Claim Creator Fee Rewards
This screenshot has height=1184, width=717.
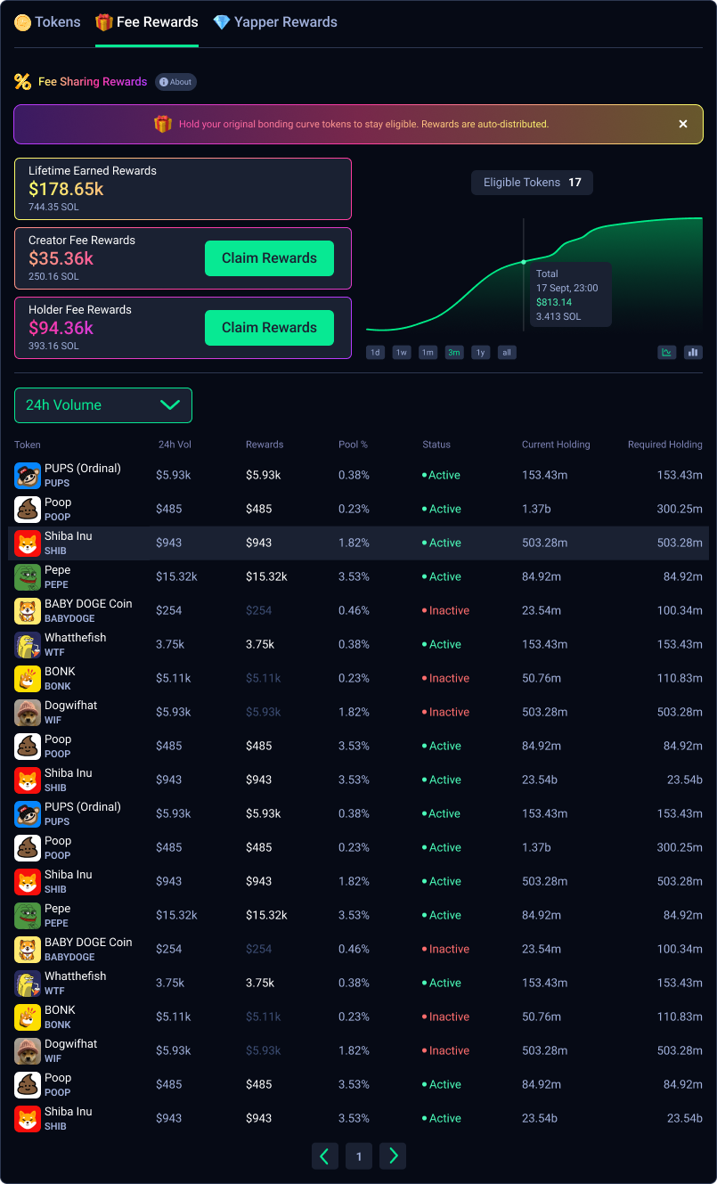269,258
